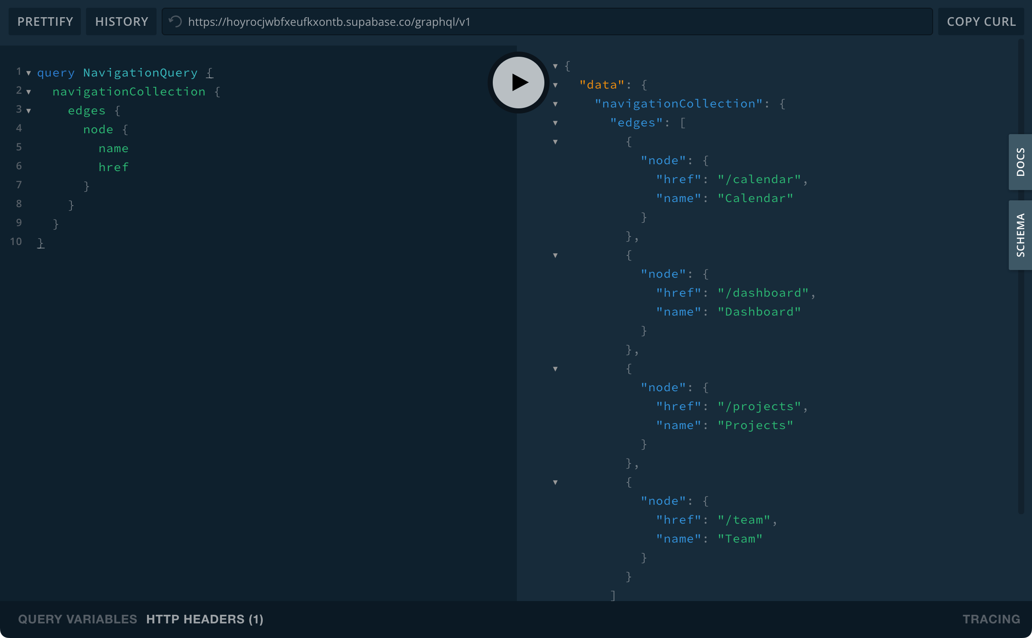Collapse the Dashboard edge object

tap(555, 255)
